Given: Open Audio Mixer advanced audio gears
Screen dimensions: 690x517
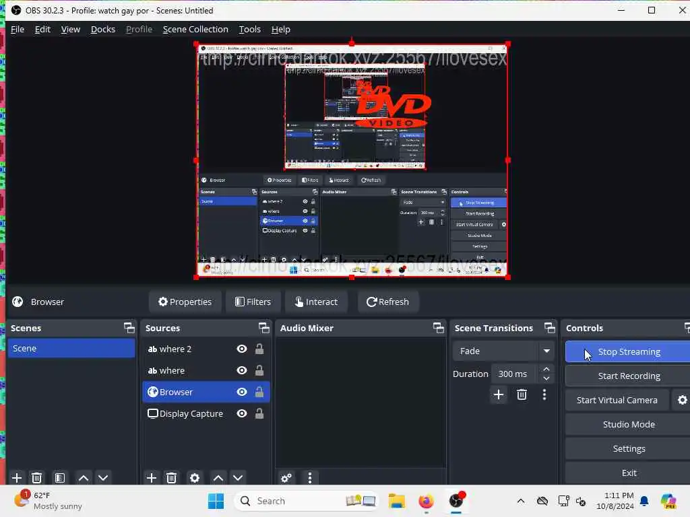Looking at the screenshot, I should coord(286,477).
